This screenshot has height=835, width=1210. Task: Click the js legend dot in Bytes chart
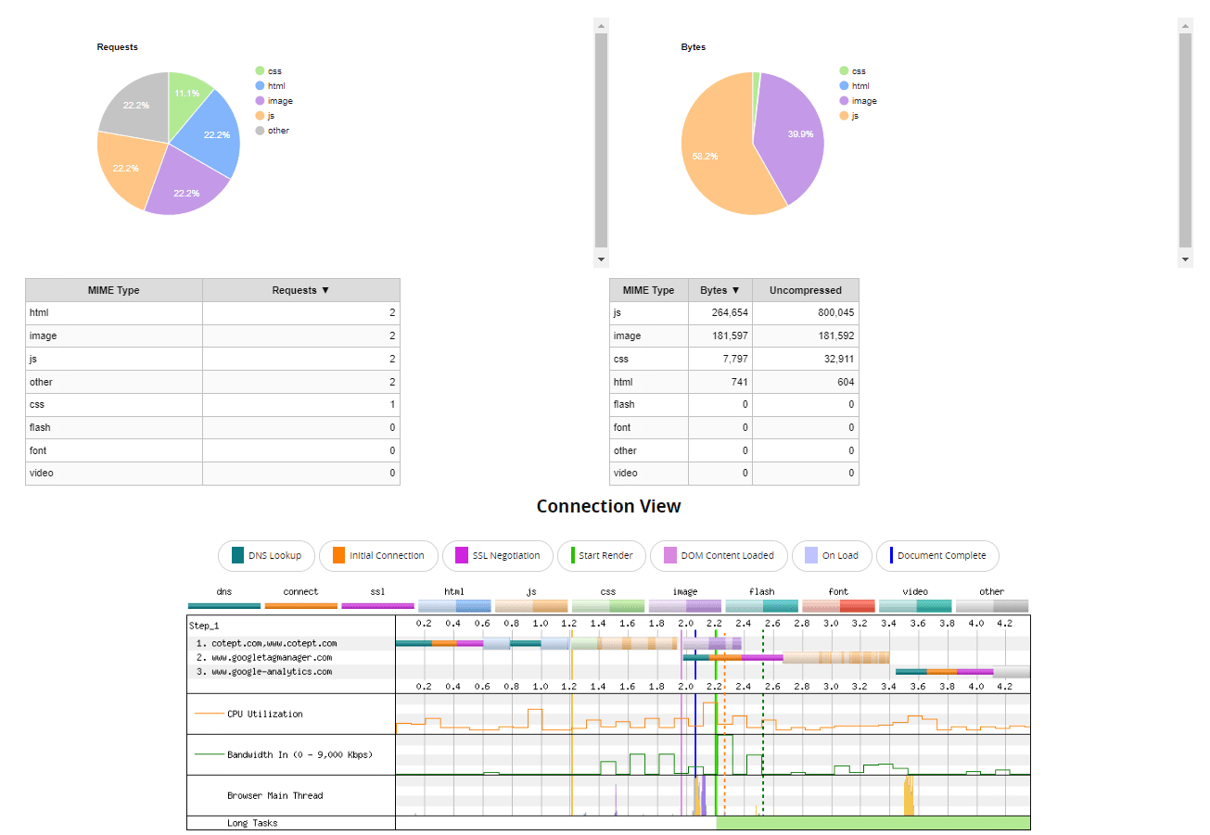(844, 116)
